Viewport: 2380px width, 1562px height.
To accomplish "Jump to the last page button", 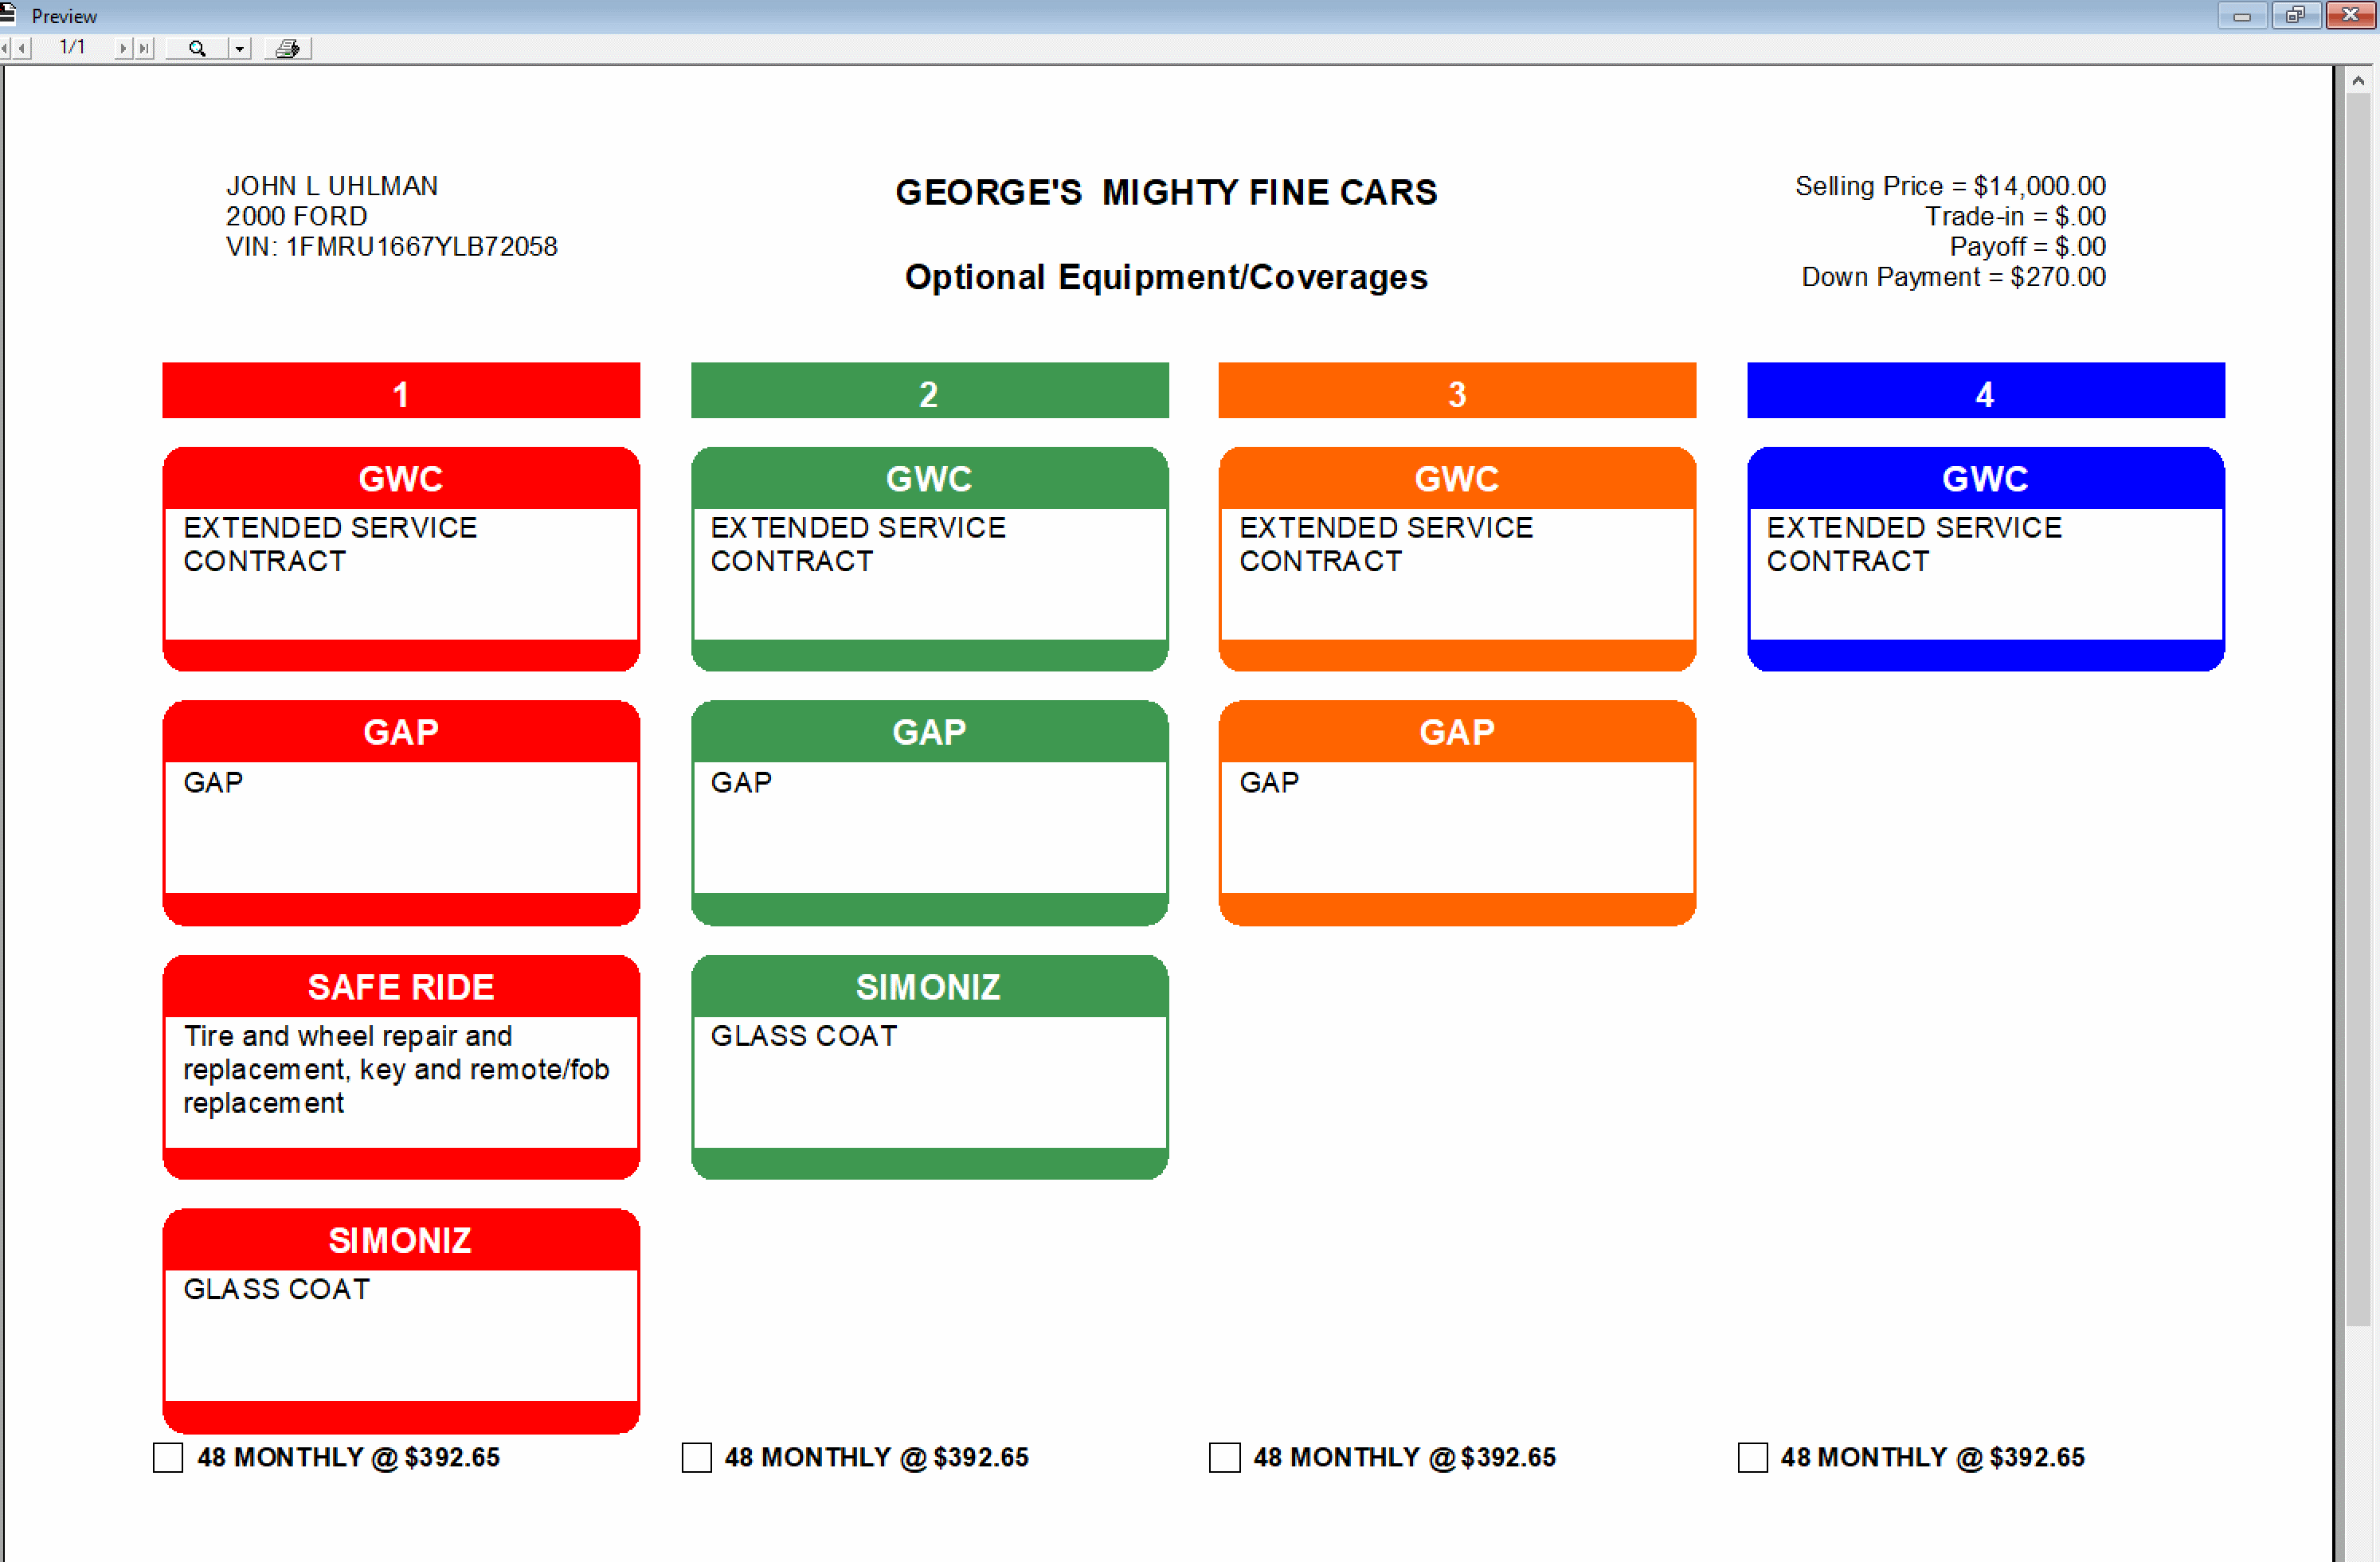I will 144,48.
